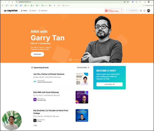Click 'CEO of Y Combinator' text
The height and width of the screenshot is (131, 154).
(x=41, y=43)
